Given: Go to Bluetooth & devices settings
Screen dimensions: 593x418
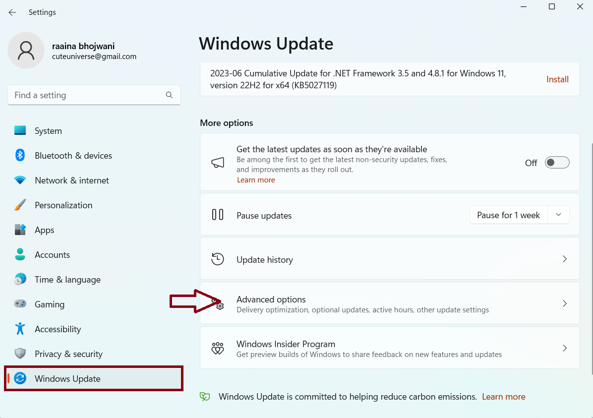Looking at the screenshot, I should [x=94, y=156].
